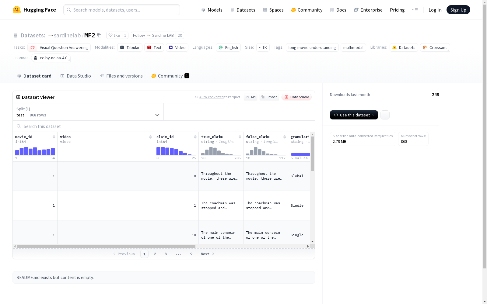This screenshot has width=487, height=304.
Task: Go to Models in the navigation
Action: tap(212, 10)
